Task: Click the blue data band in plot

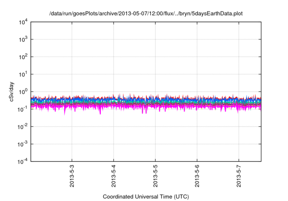Action: 135,99
